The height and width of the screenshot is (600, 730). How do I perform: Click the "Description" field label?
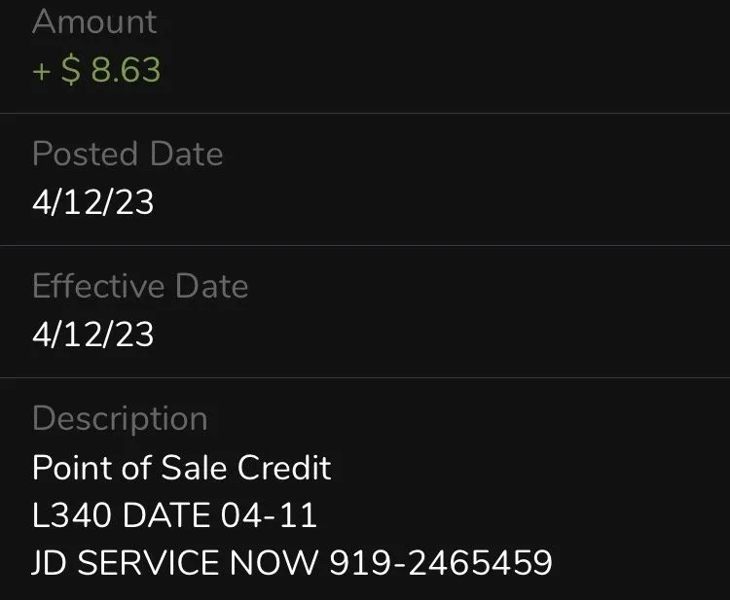click(120, 418)
